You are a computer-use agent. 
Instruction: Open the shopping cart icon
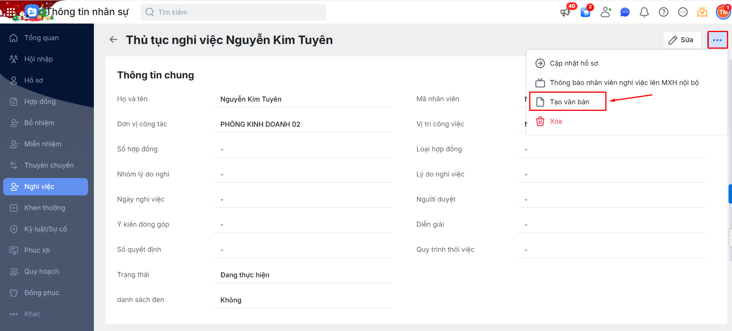(586, 12)
